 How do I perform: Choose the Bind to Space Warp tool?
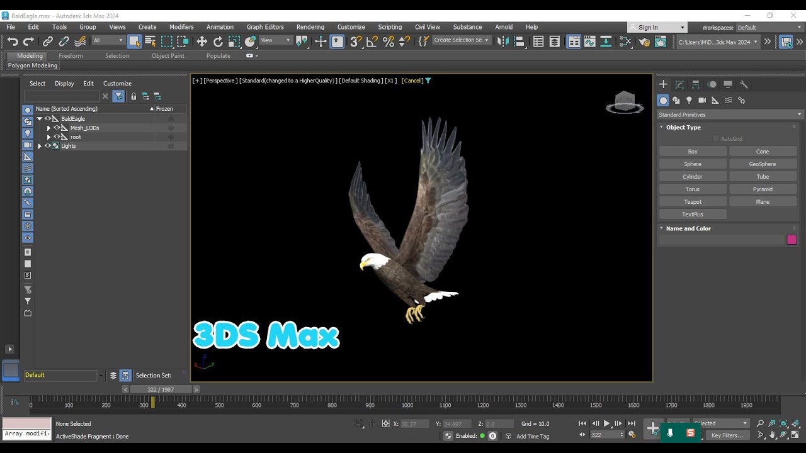(x=81, y=42)
